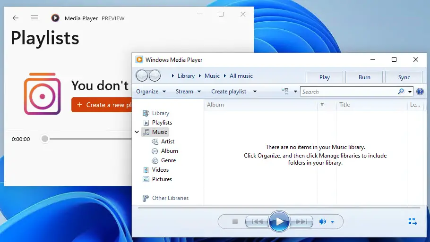
Task: Click the Media Player app logo icon
Action: tap(55, 18)
